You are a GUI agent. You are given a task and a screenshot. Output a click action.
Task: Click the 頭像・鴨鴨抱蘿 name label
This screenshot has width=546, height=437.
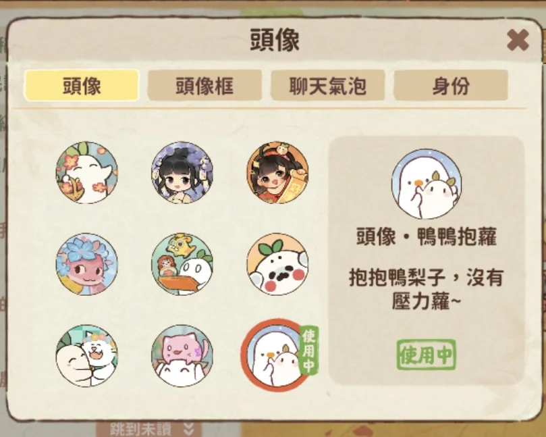[427, 236]
